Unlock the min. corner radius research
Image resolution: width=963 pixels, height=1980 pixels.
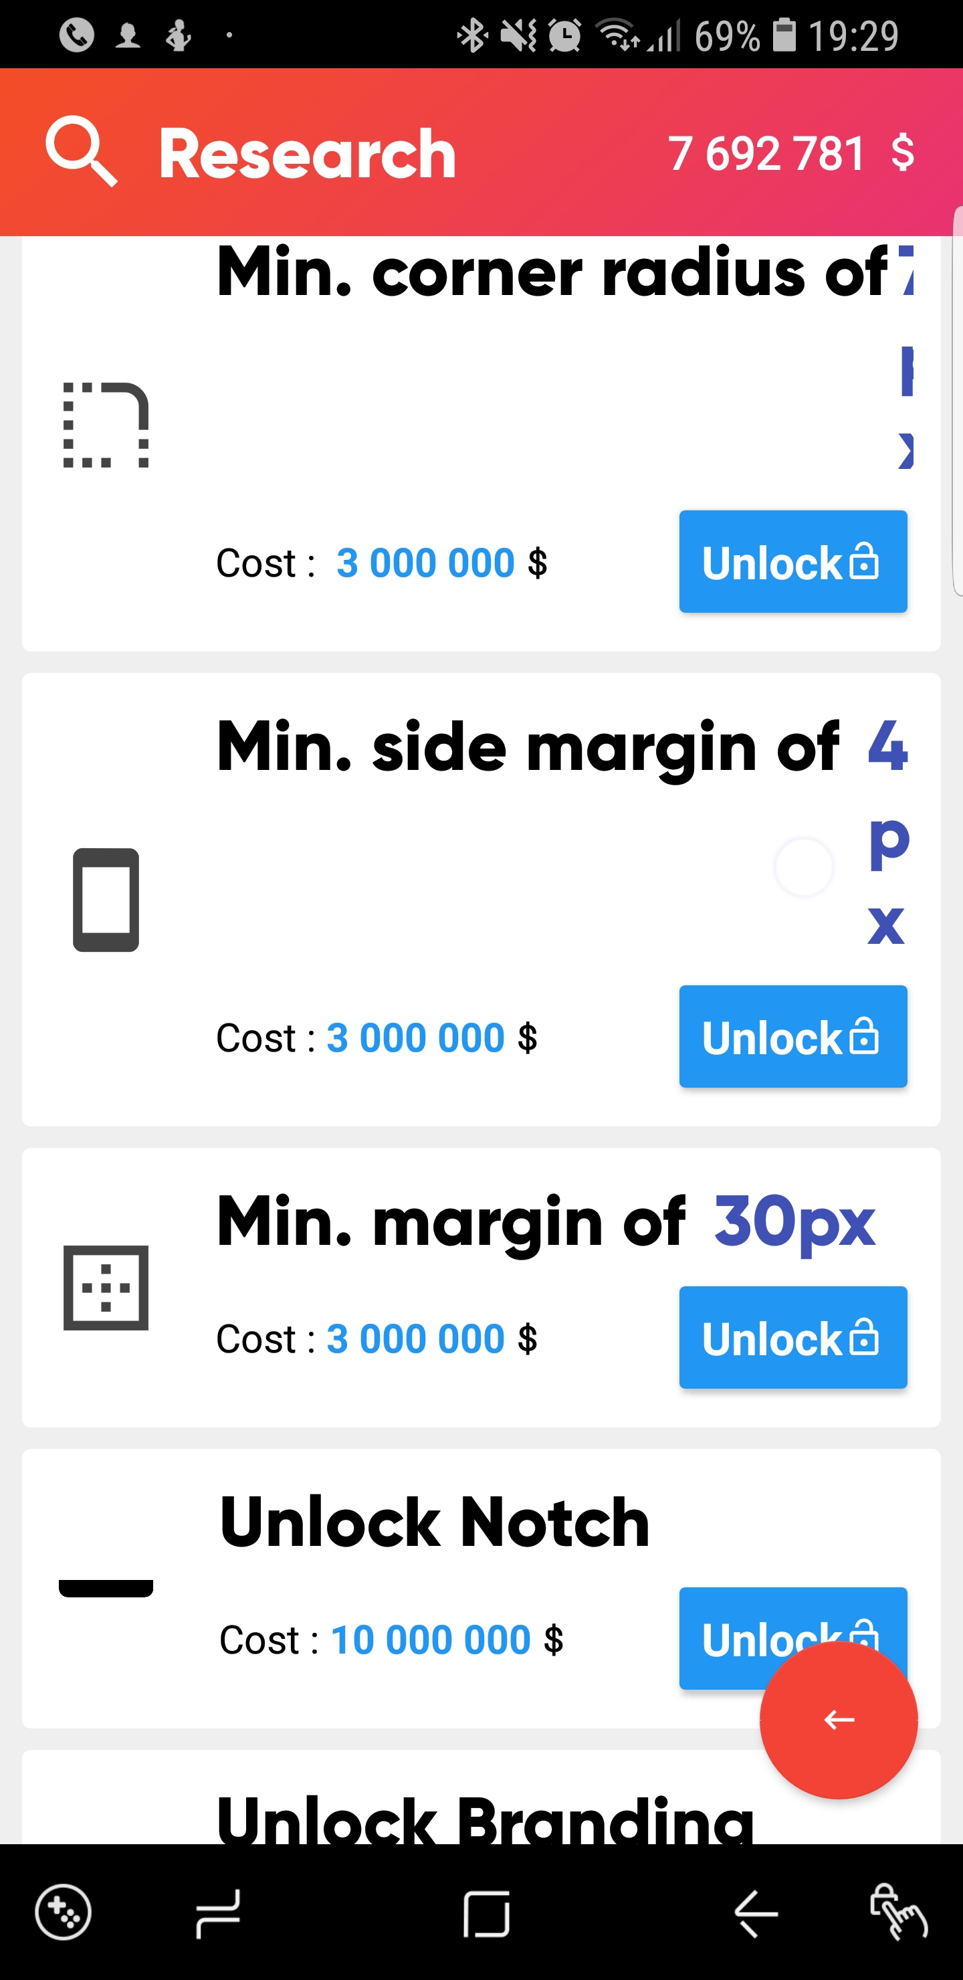[x=792, y=562]
